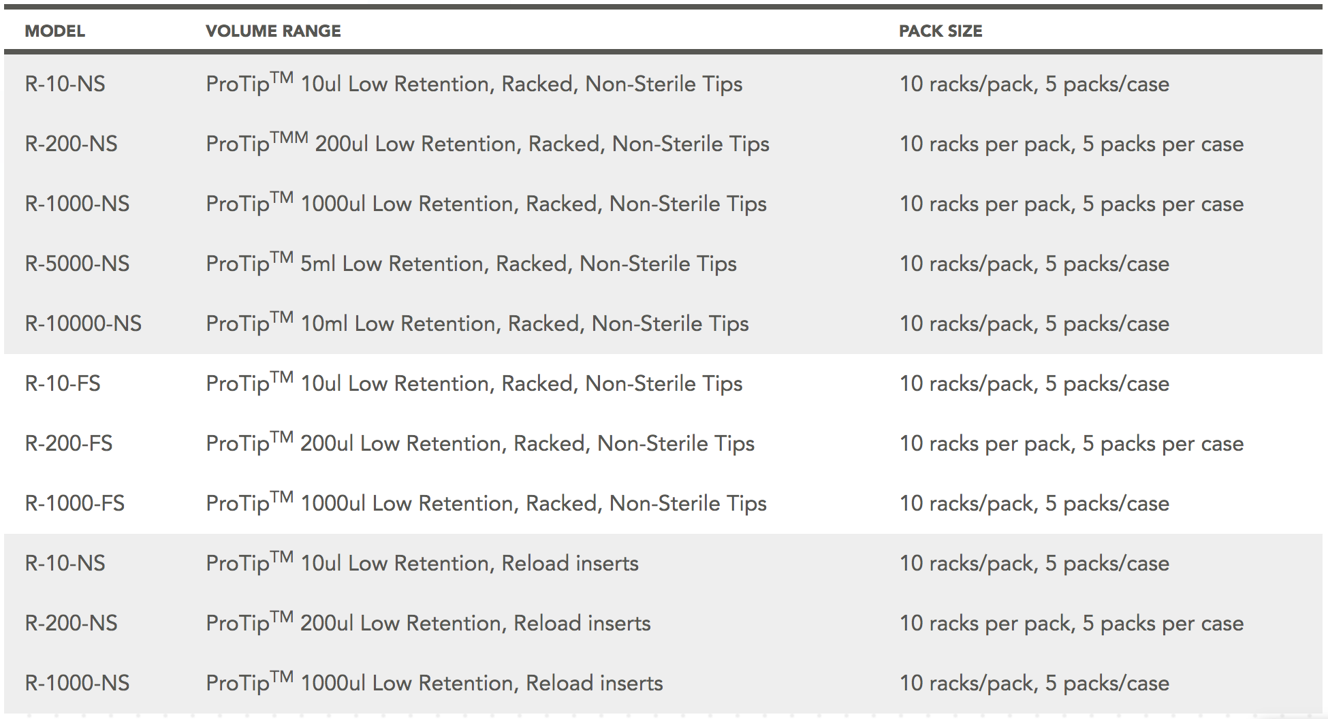Select the R-1000-FS model cell
Screen dimensions: 1328x719
75,504
